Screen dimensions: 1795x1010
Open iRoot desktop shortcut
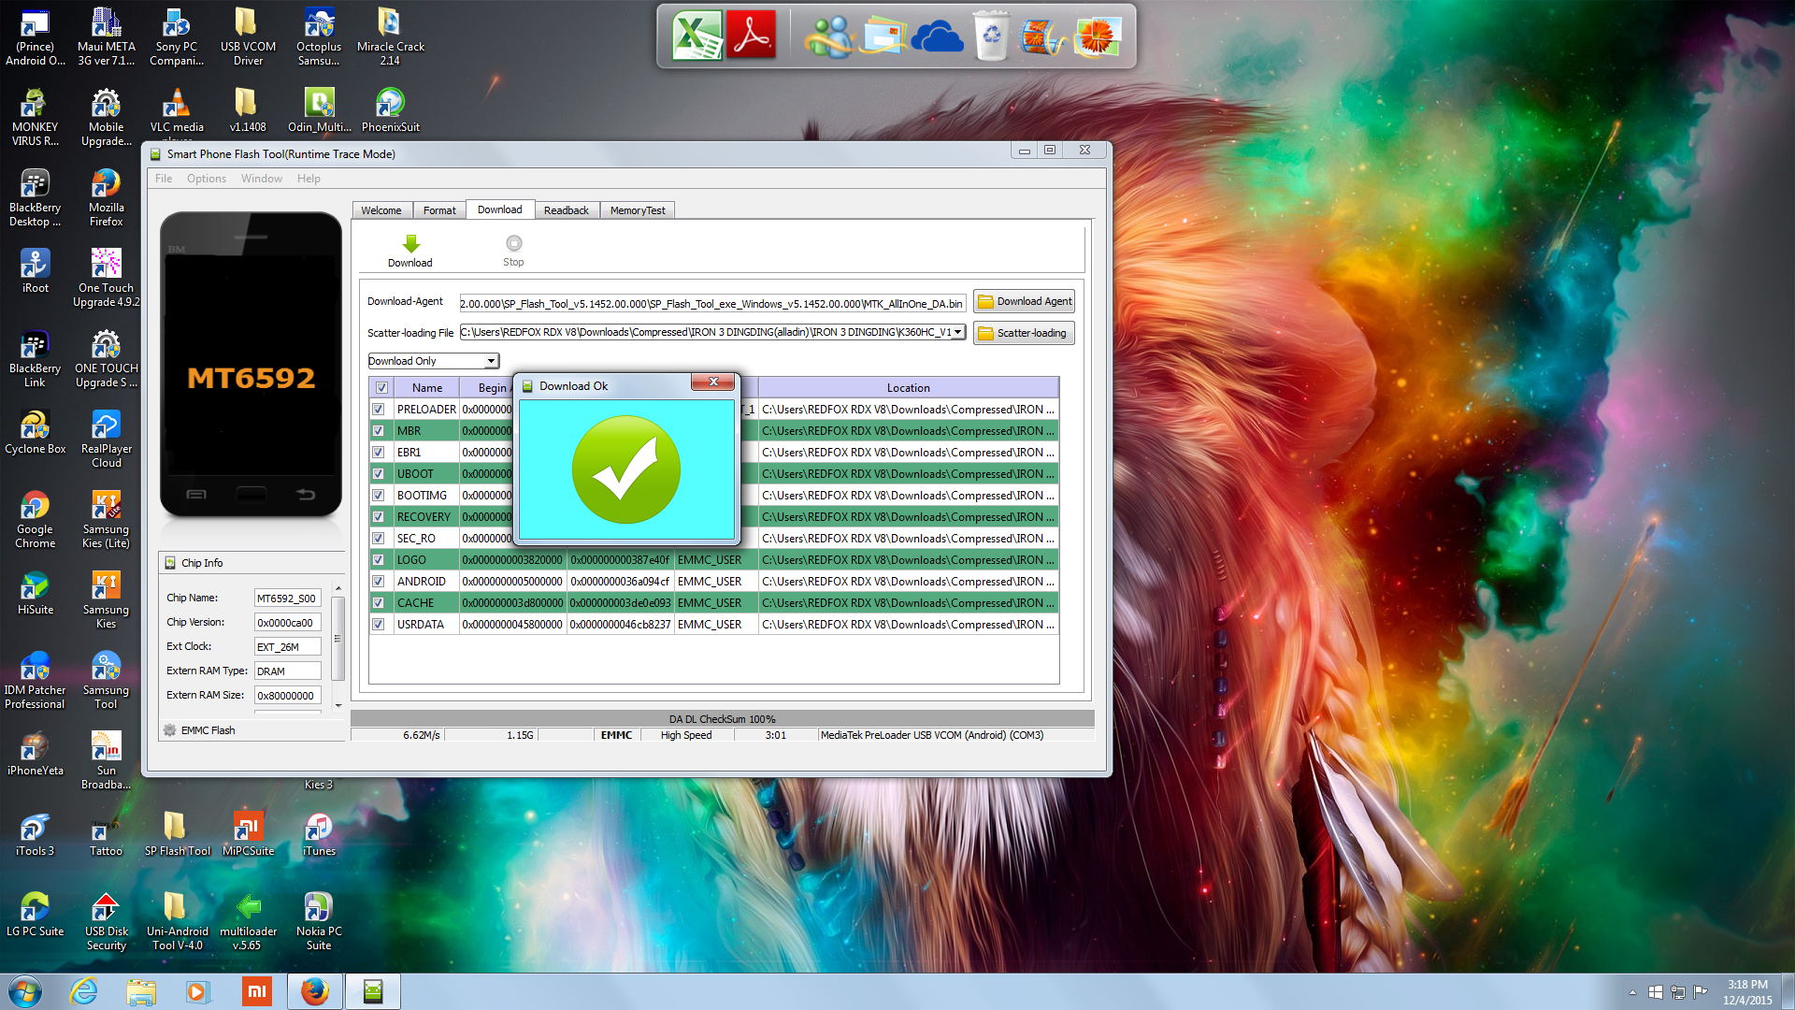[35, 271]
